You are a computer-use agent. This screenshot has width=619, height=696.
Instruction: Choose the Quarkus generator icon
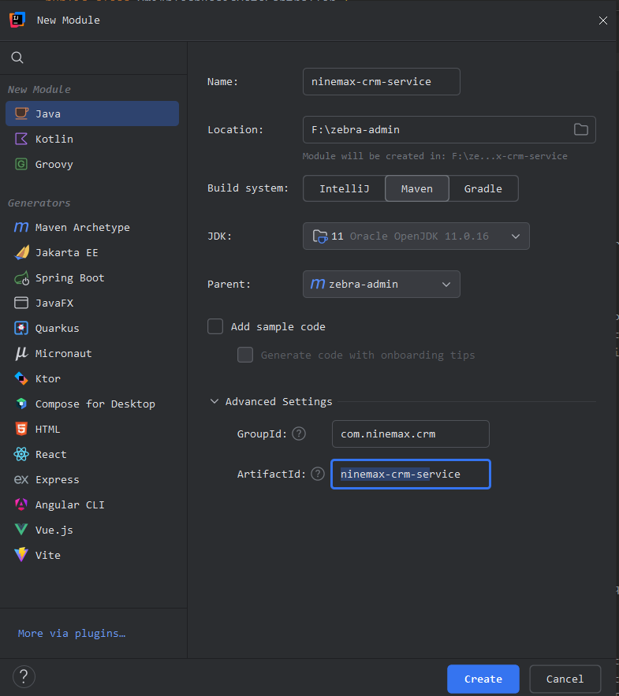21,328
